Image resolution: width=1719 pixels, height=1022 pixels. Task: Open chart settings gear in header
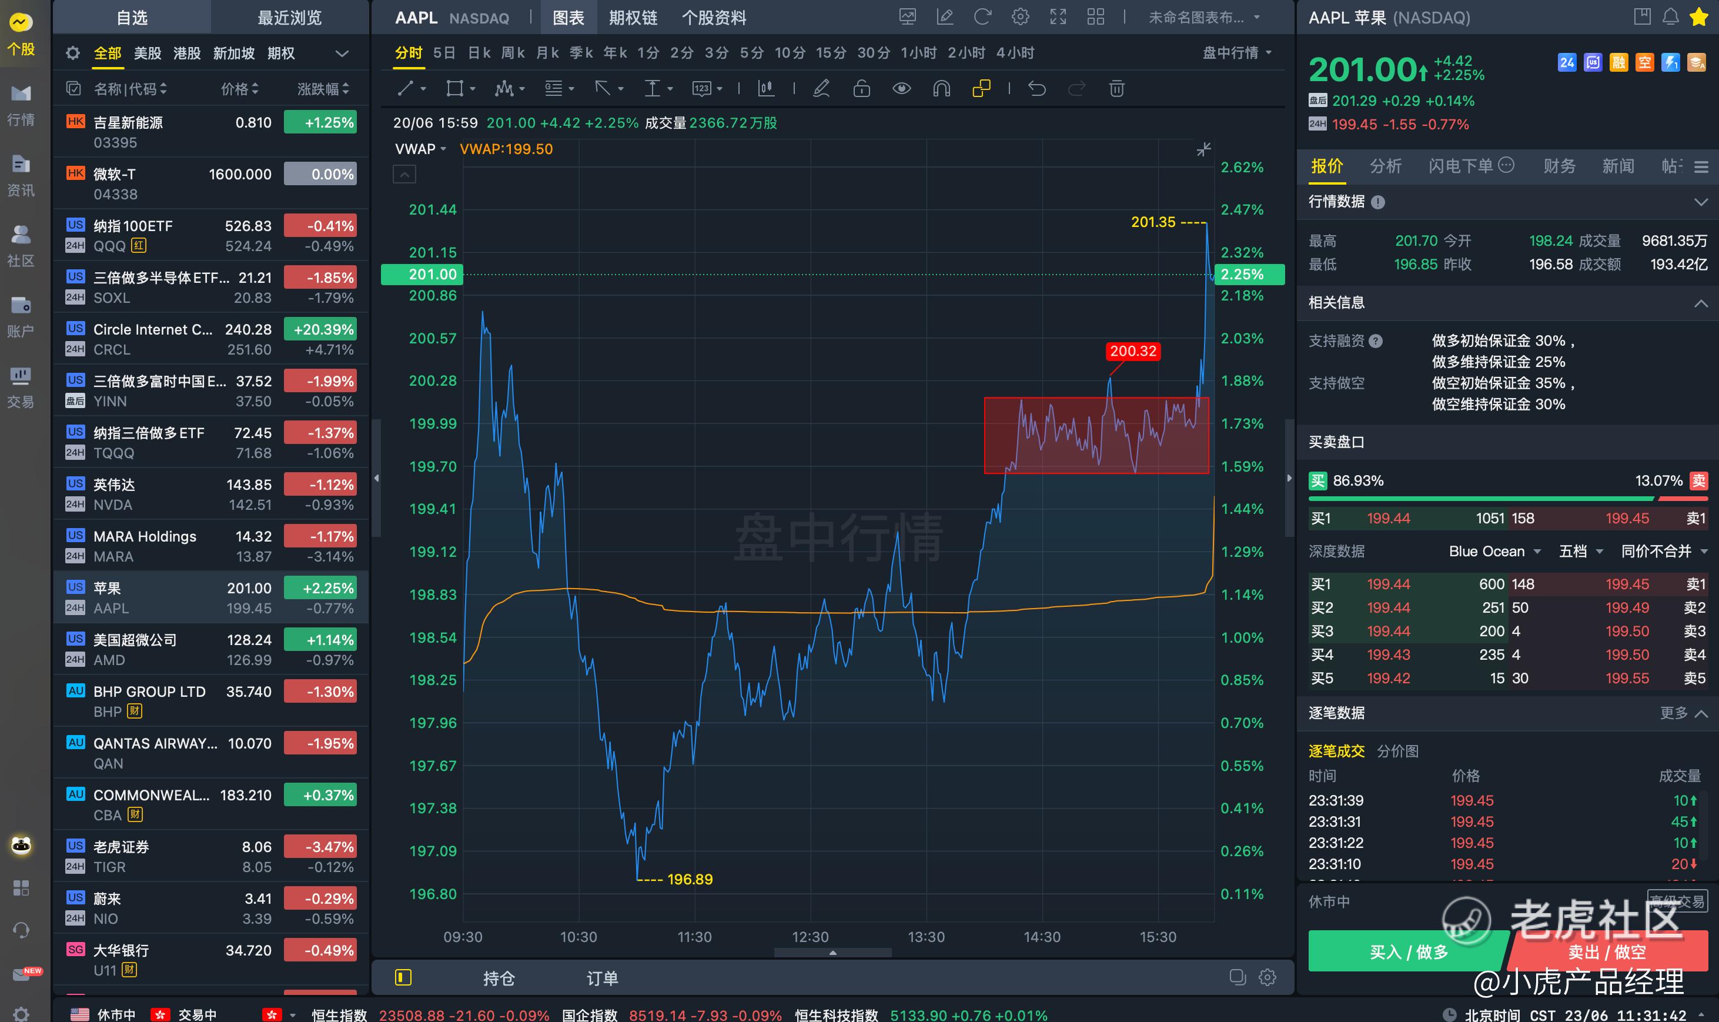tap(1020, 16)
